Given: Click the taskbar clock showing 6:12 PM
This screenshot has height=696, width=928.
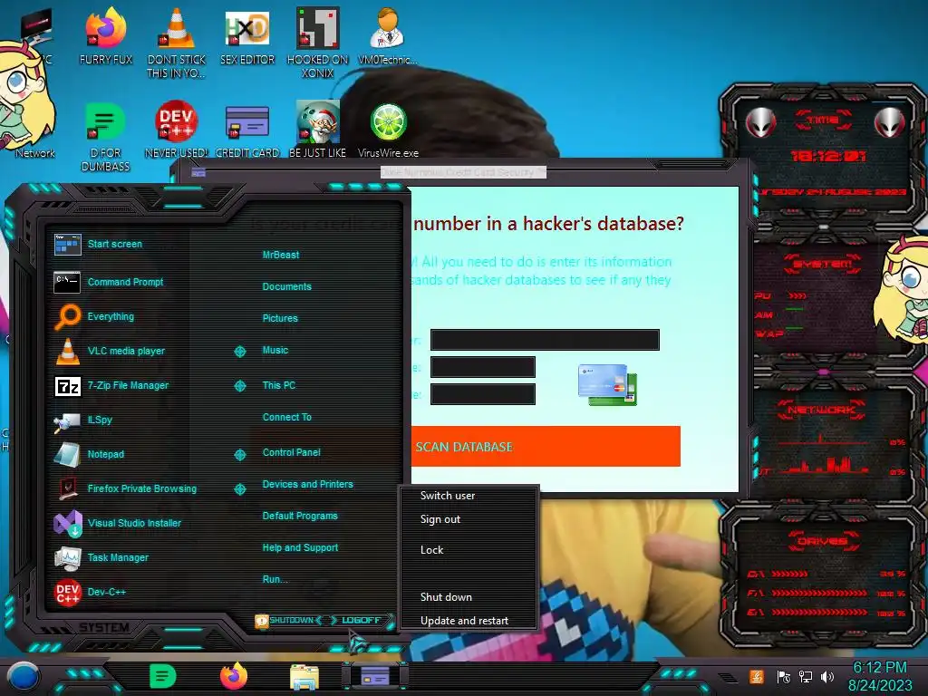Looking at the screenshot, I should click(x=879, y=668).
